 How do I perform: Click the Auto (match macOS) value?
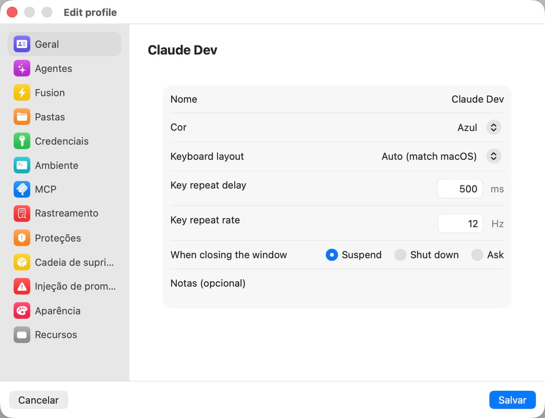coord(429,156)
